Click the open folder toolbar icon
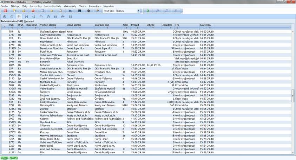This screenshot has height=160, width=296. click(24, 11)
